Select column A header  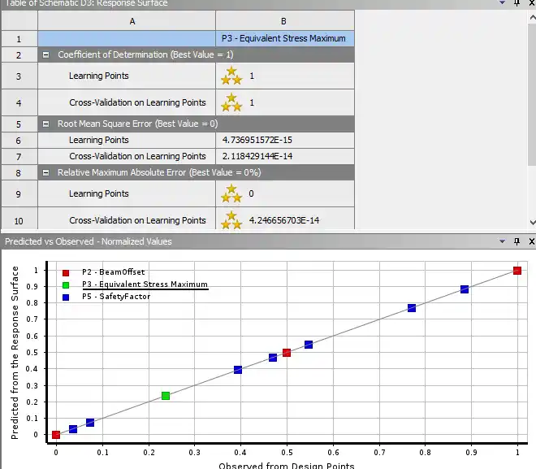click(127, 21)
